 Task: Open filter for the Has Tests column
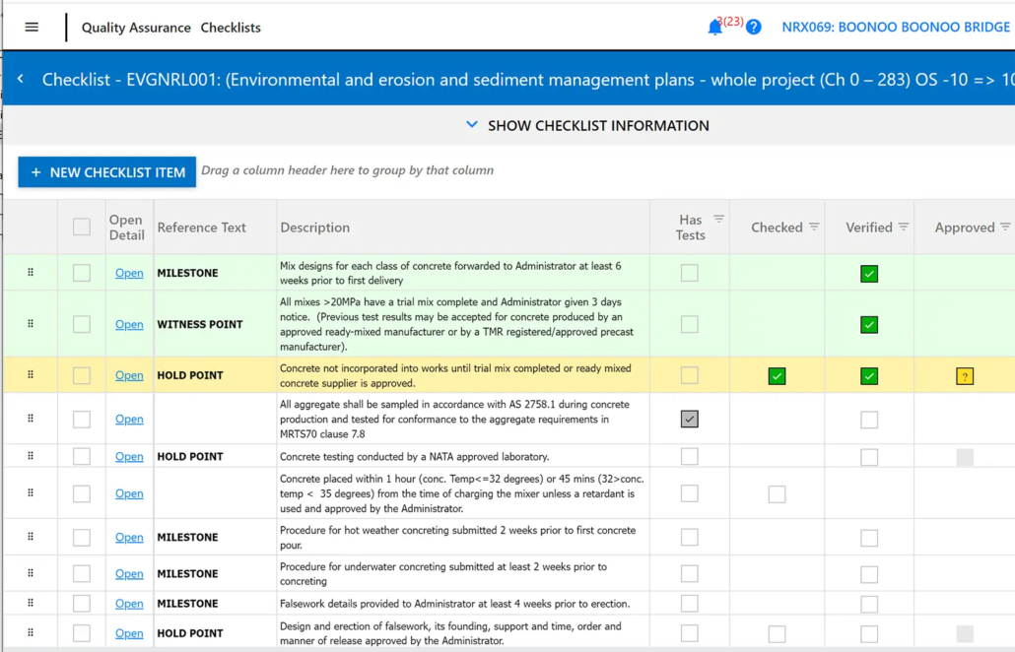click(718, 220)
